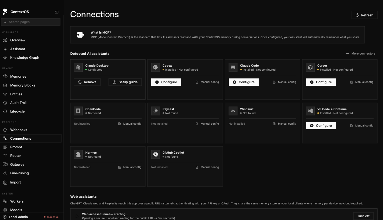Image resolution: width=383 pixels, height=220 pixels.
Task: Click the Gateway icon in sidebar
Action: point(5,164)
